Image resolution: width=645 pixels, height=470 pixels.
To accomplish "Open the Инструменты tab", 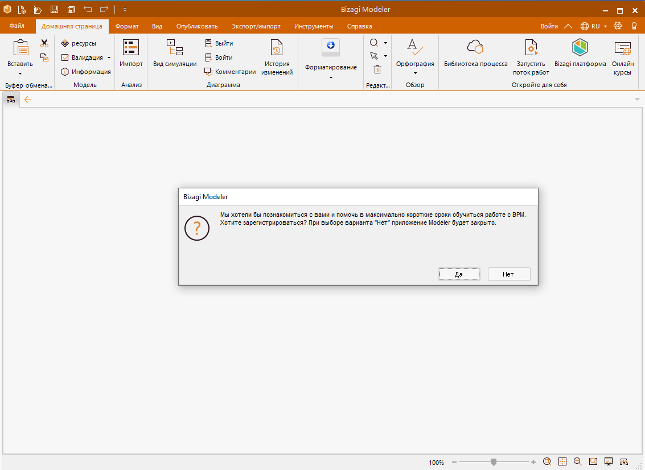I will pyautogui.click(x=314, y=26).
